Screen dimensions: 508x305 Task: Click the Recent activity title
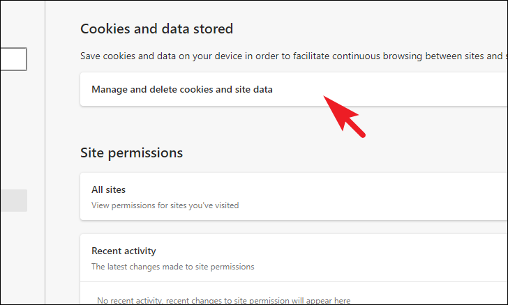[x=124, y=251]
